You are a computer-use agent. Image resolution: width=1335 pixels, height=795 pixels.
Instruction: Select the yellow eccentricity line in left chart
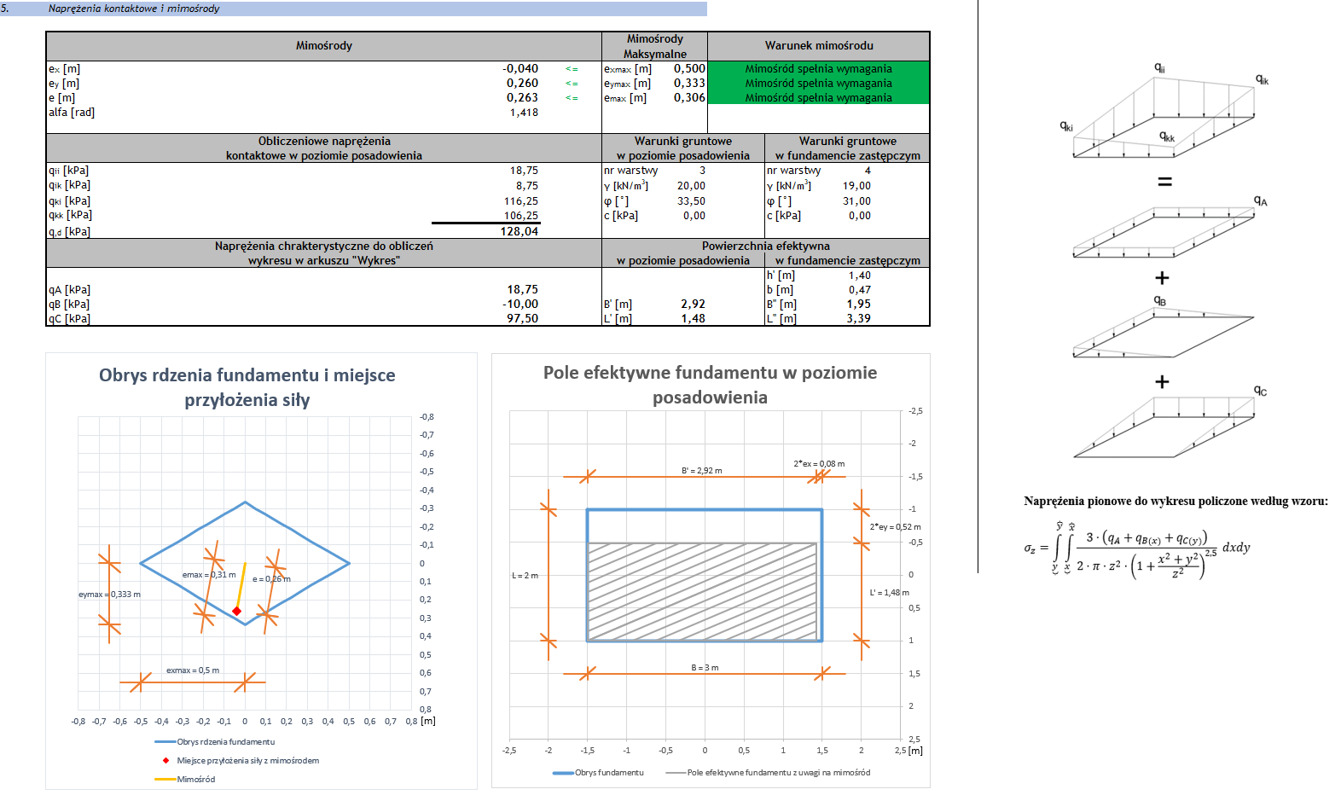coord(241,585)
